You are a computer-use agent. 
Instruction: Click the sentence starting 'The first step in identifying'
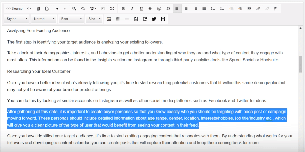(x=85, y=42)
